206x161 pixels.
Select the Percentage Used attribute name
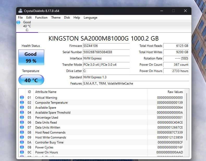pos(47,118)
